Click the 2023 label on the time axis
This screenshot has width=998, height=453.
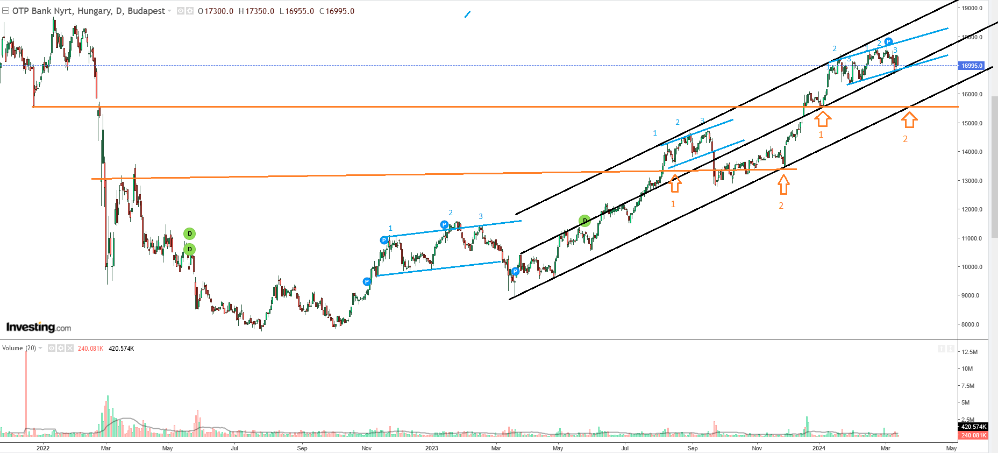(431, 448)
